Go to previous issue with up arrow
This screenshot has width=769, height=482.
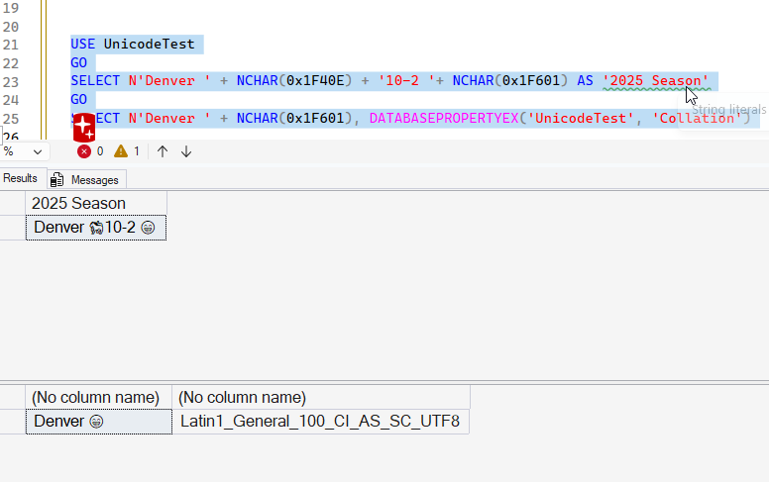pyautogui.click(x=163, y=151)
